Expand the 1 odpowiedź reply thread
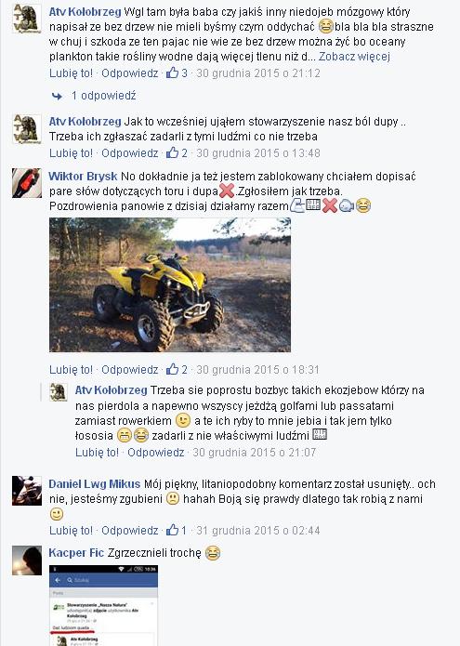 tap(103, 96)
